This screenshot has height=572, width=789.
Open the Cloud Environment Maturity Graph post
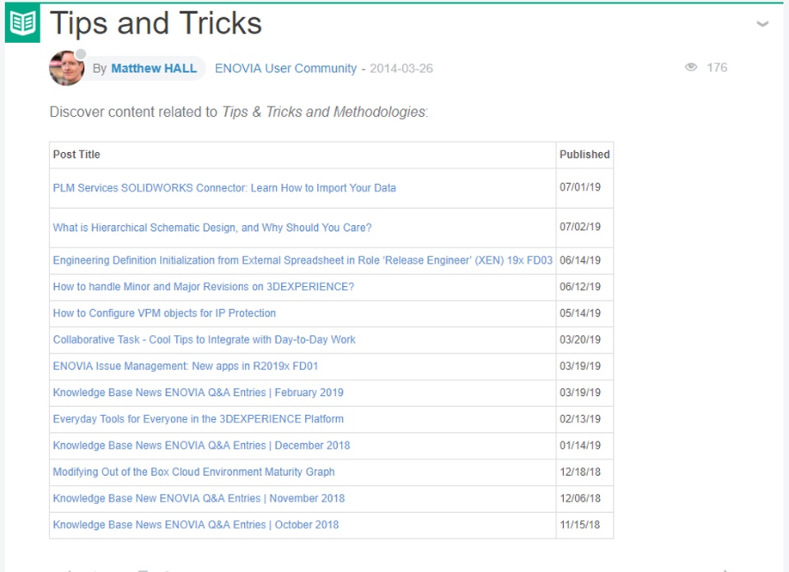tap(193, 472)
